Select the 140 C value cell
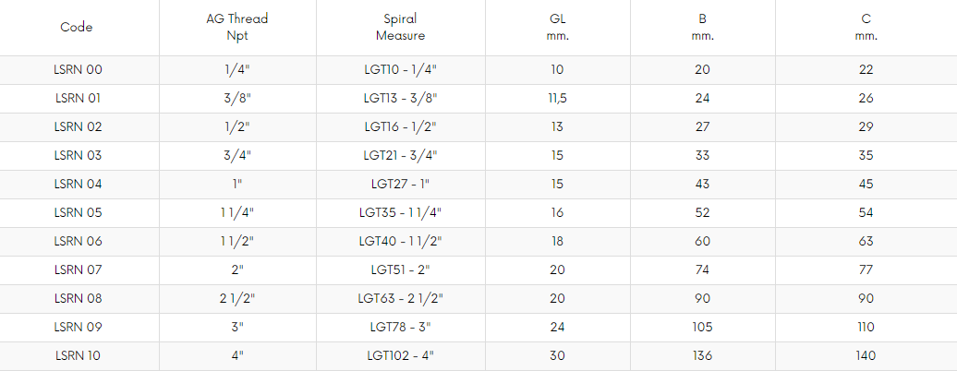Screen dimensions: 957x371 click(x=866, y=355)
